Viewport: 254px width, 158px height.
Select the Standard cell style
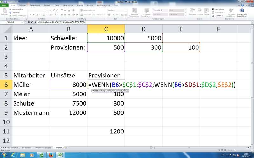click(160, 10)
